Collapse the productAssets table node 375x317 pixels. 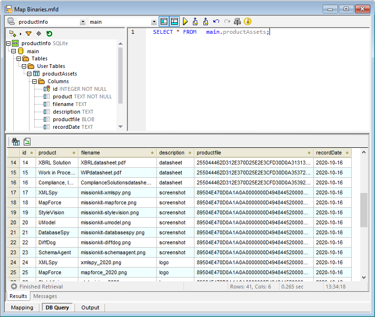click(x=29, y=74)
